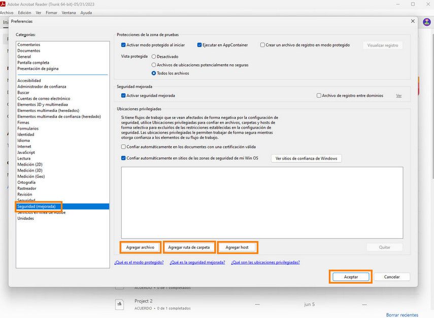Select Administrador de confianza category
The width and height of the screenshot is (434, 318).
coord(42,87)
